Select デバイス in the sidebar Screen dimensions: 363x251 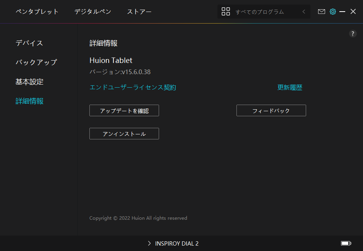[x=29, y=43]
